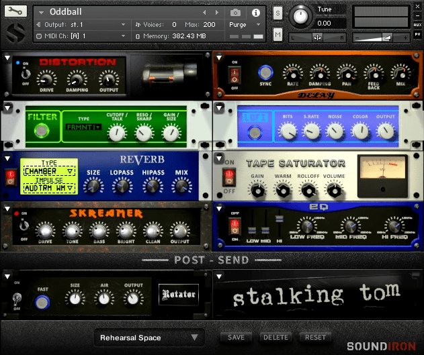Click the Delay Rate knob

293,73
